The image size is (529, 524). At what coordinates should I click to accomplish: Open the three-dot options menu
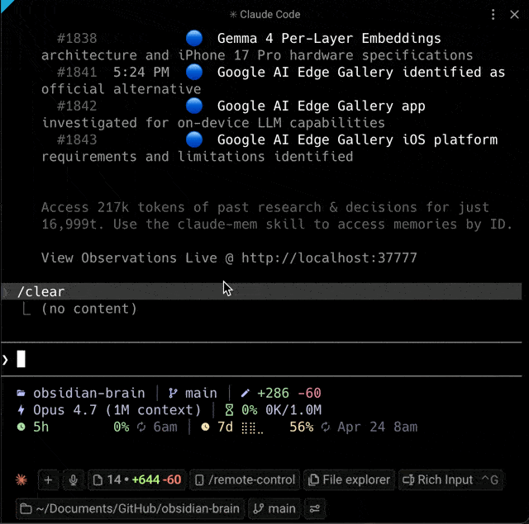493,15
